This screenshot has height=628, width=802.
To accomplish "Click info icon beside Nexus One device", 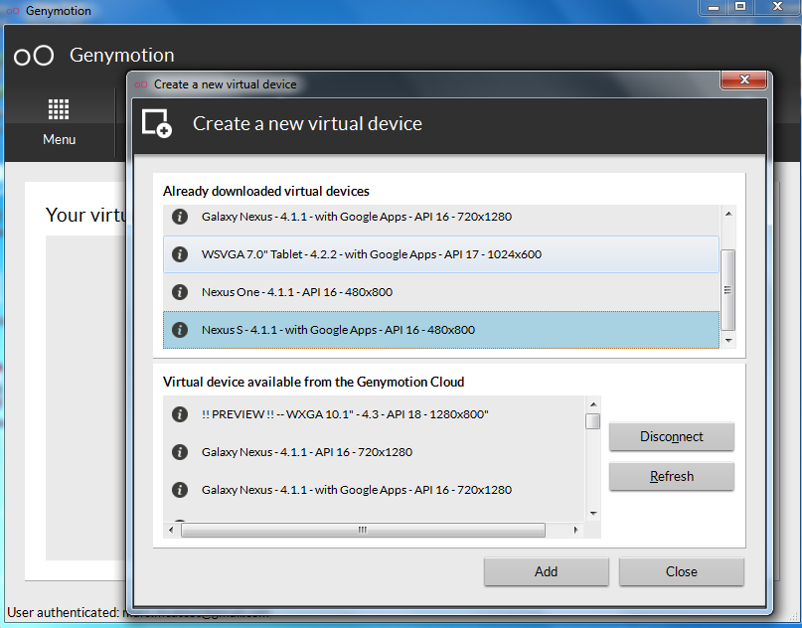I will tap(180, 292).
